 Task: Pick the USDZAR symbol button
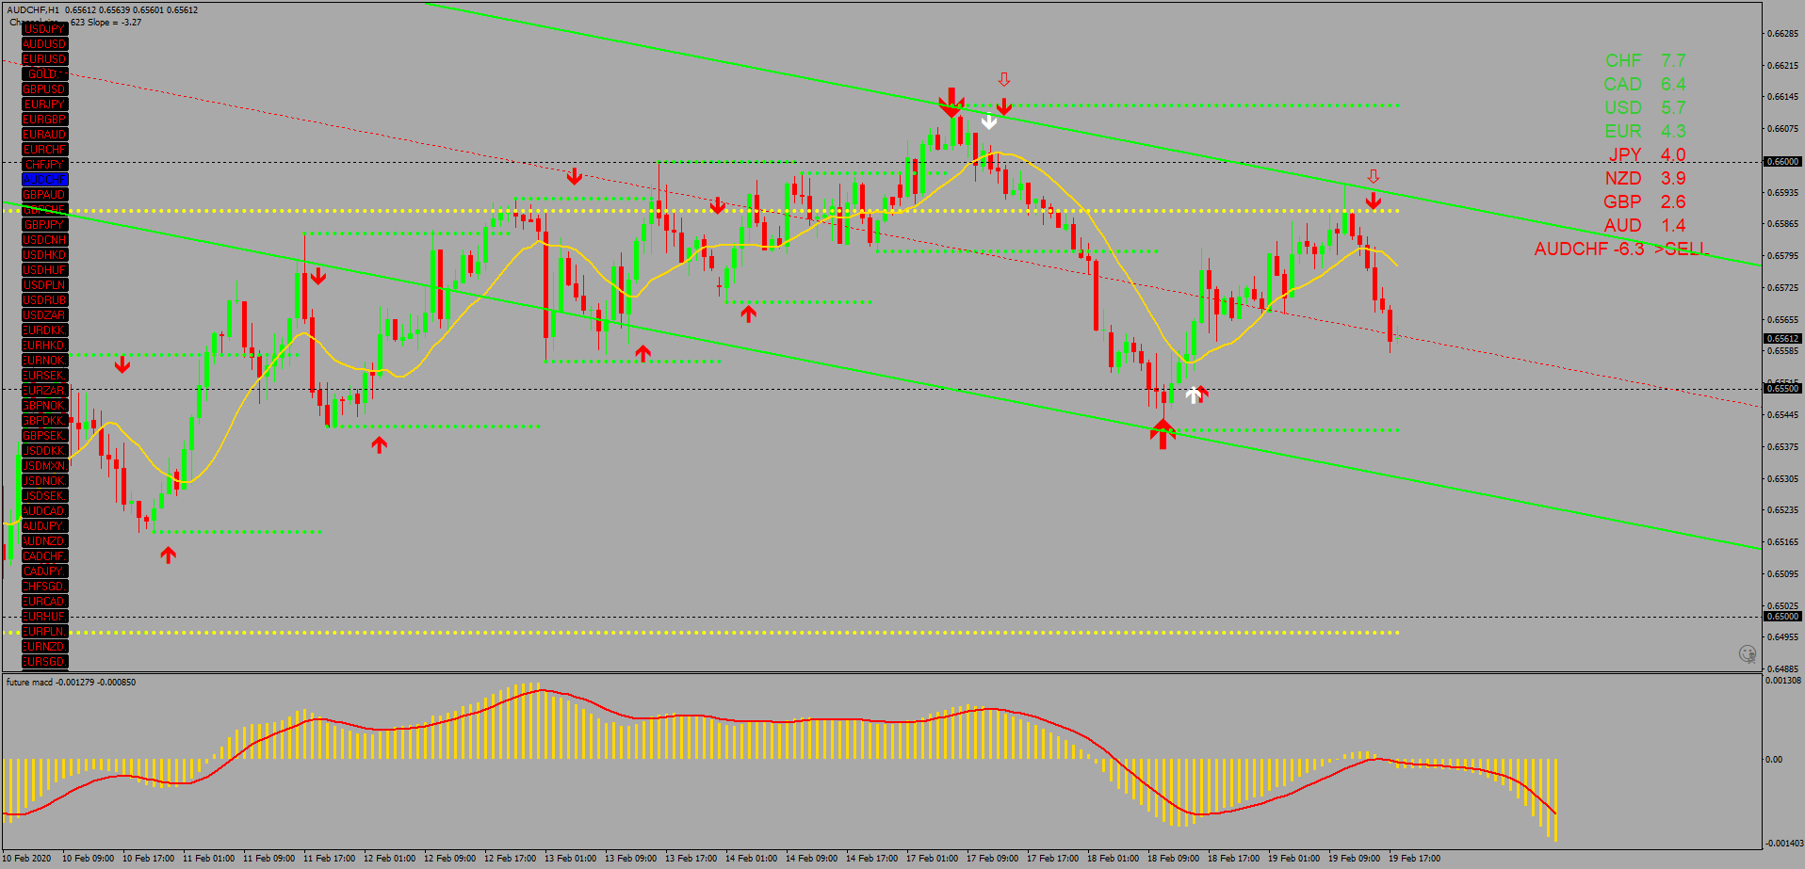coord(45,315)
